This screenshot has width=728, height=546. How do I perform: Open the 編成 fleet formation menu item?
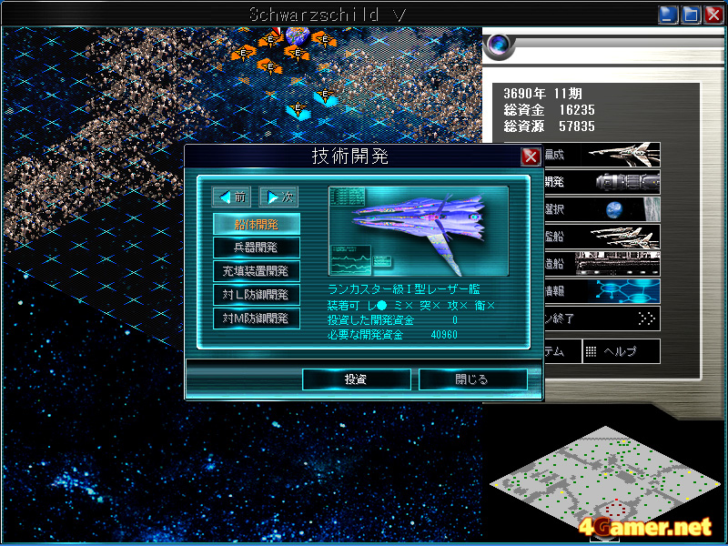(x=602, y=155)
